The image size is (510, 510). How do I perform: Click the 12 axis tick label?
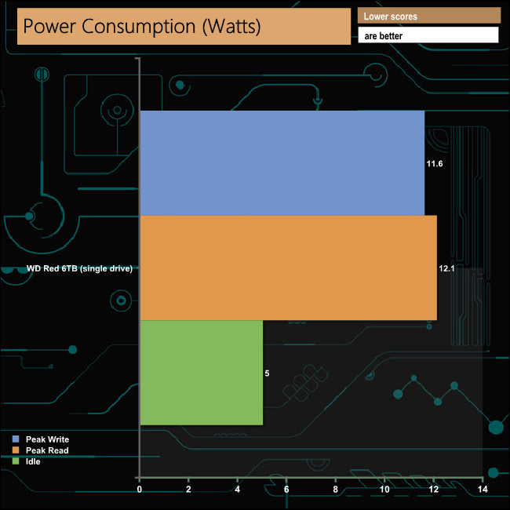click(434, 489)
